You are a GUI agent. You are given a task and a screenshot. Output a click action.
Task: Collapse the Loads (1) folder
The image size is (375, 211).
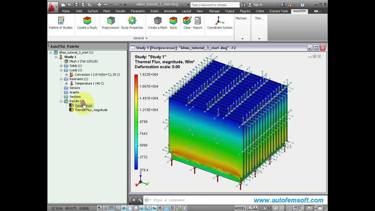click(61, 70)
